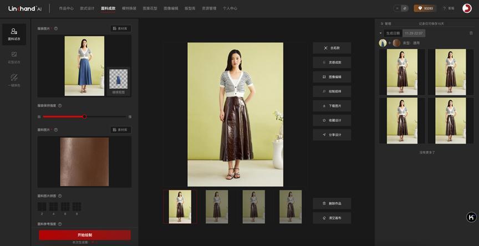Toggle the theme switch in top bar
This screenshot has height=246, width=479.
tap(401, 8)
